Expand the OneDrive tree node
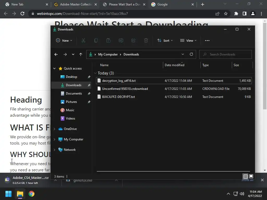 coord(54,129)
